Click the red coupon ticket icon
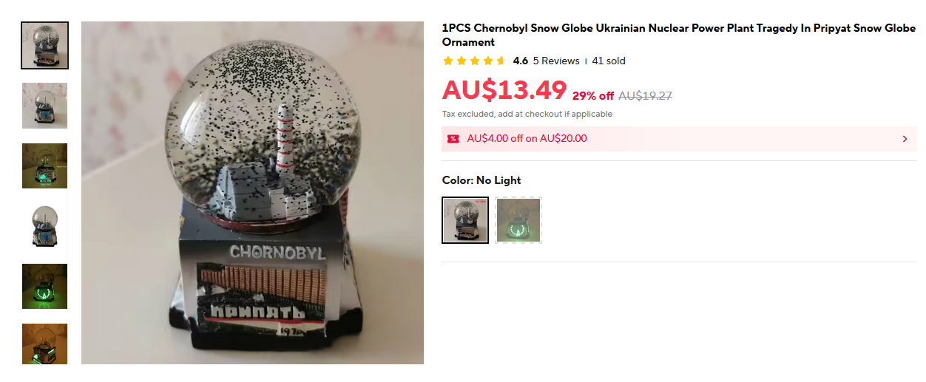 [x=453, y=139]
